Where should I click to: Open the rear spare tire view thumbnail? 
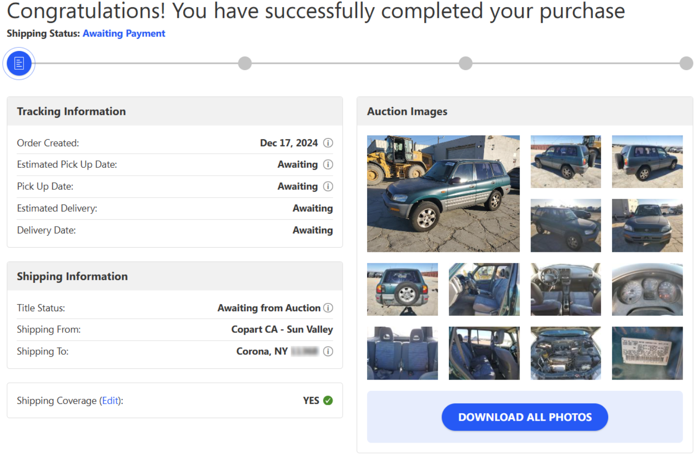click(x=402, y=289)
